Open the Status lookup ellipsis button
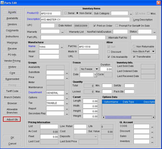Image resolution: width=162 pixels, height=149 pixels. pyautogui.click(x=154, y=32)
